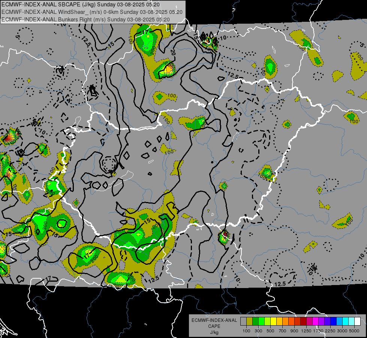This screenshot has height=338, width=367.
Task: Click the legend value 5000
Action: tap(354, 331)
